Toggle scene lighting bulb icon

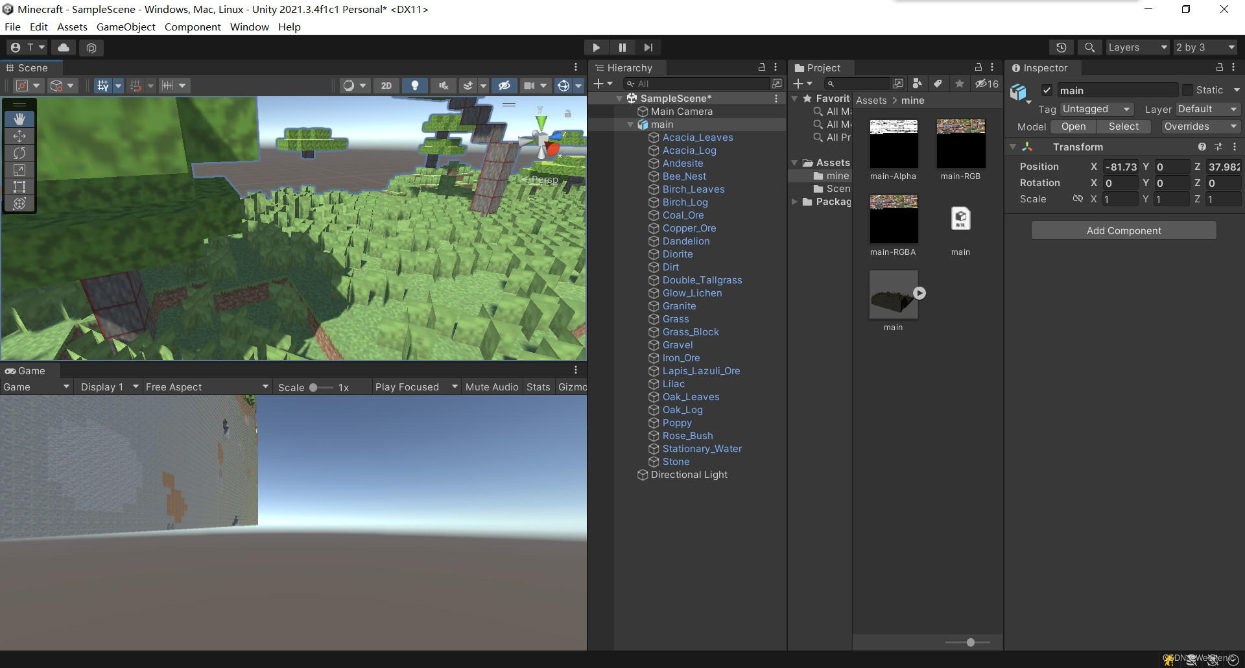click(415, 86)
